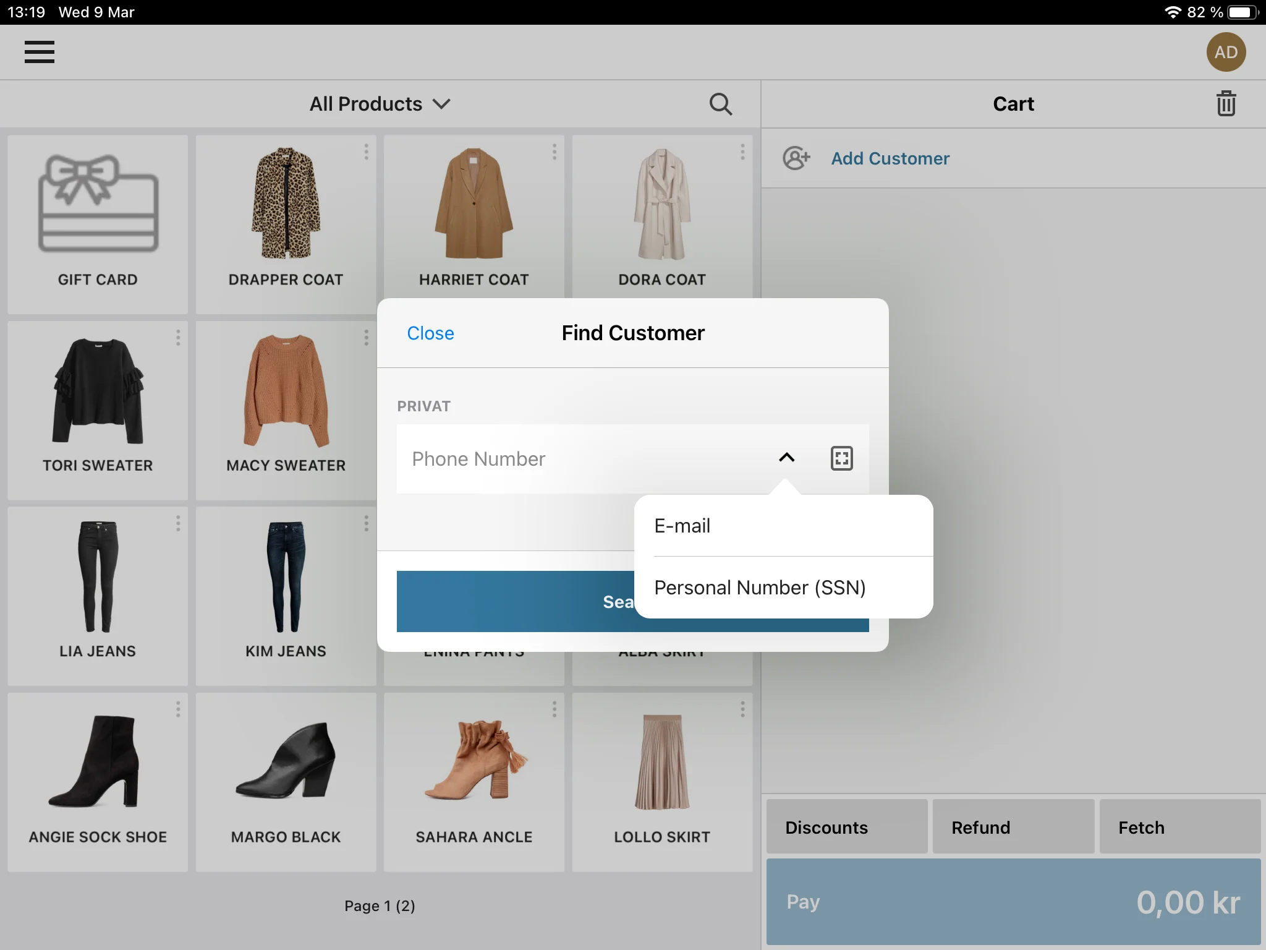
Task: Open options dots on Sahara Ancle
Action: click(x=554, y=709)
